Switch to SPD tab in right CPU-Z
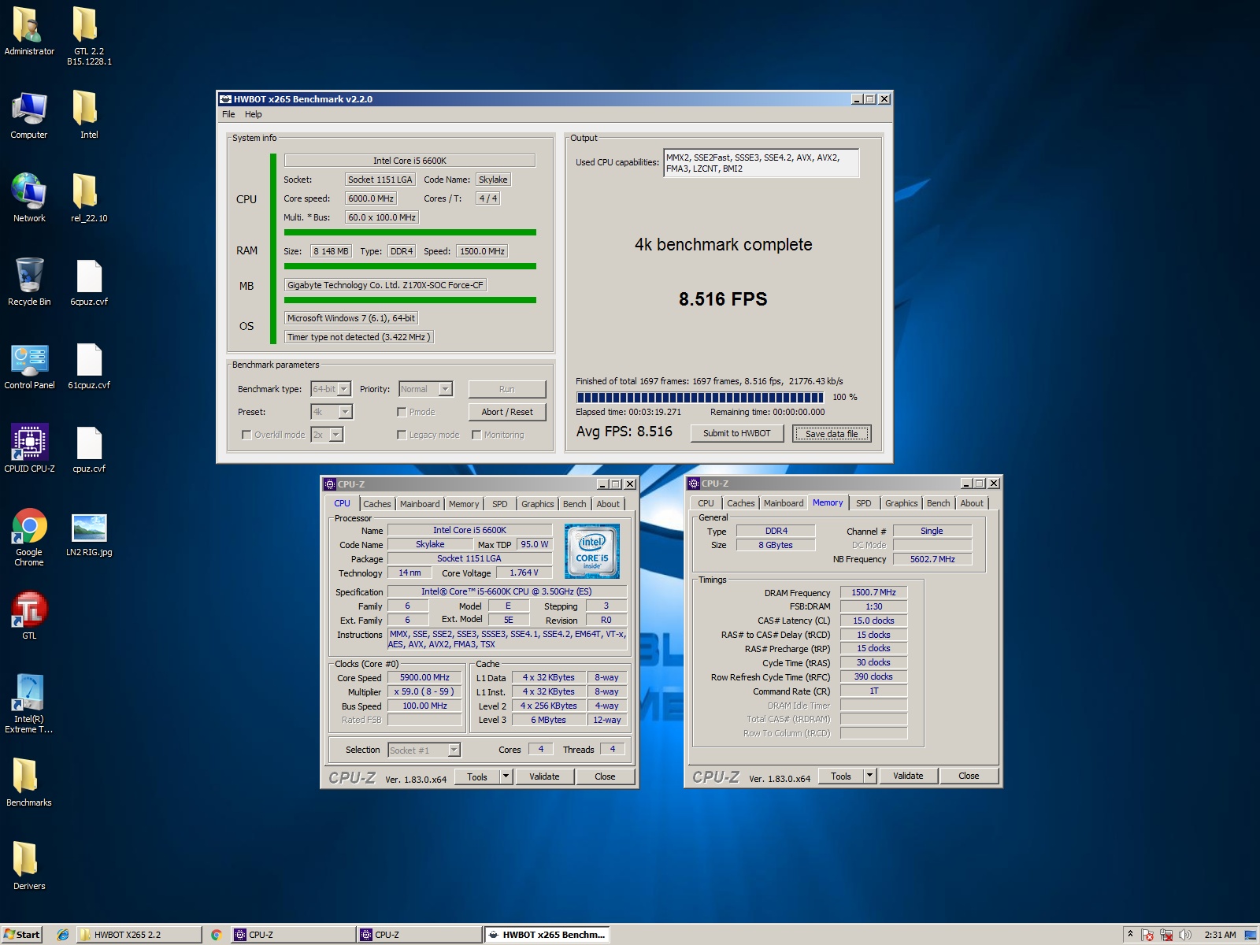Viewport: 1260px width, 945px height. coord(864,503)
